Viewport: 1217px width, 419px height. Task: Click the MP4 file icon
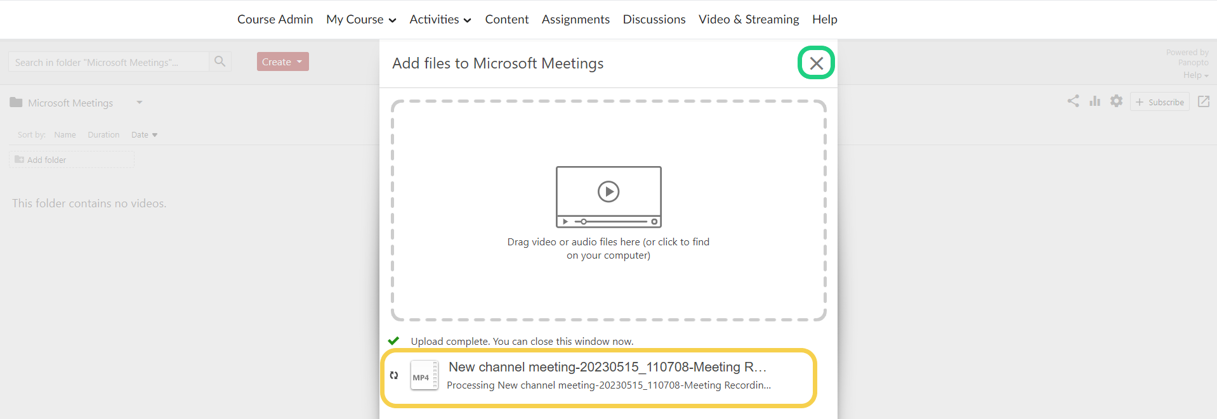click(x=424, y=375)
